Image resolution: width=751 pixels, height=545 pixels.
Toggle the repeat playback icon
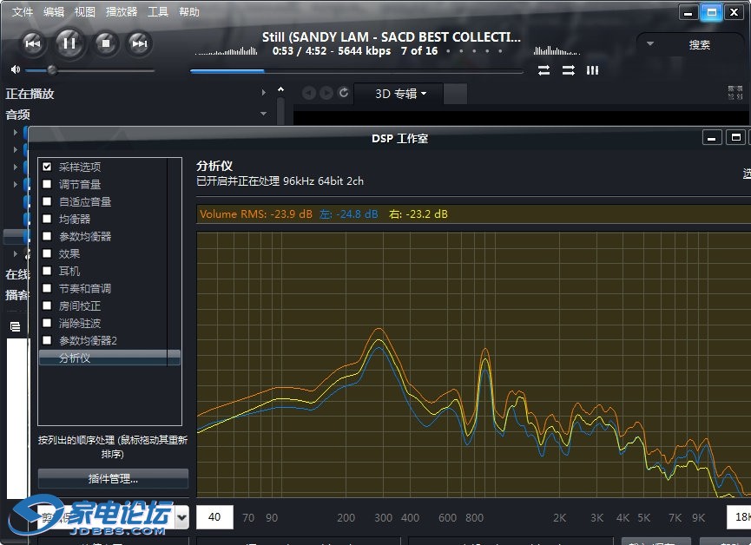543,70
